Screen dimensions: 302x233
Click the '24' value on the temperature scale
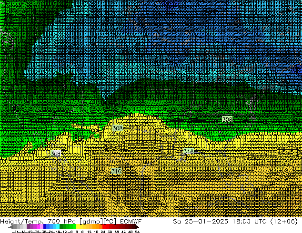[103, 232]
